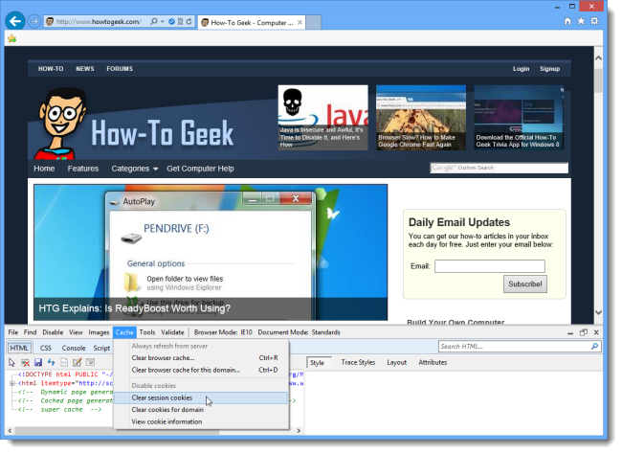622x454 pixels.
Task: Switch to the CSS tab
Action: (46, 348)
